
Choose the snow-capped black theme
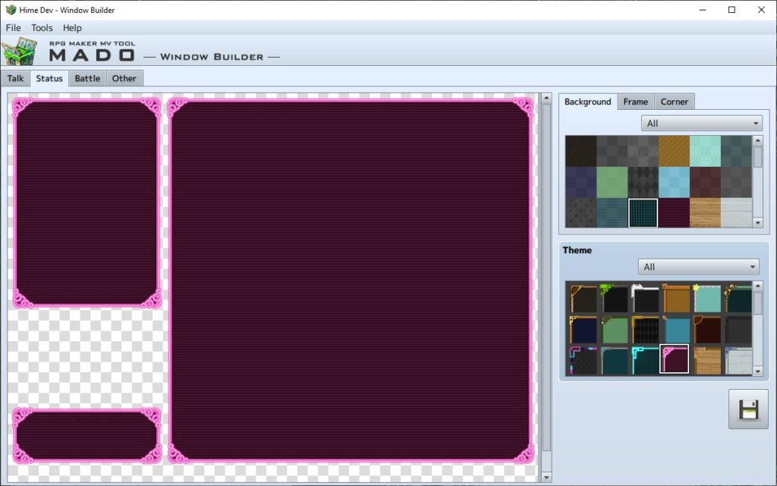[645, 298]
